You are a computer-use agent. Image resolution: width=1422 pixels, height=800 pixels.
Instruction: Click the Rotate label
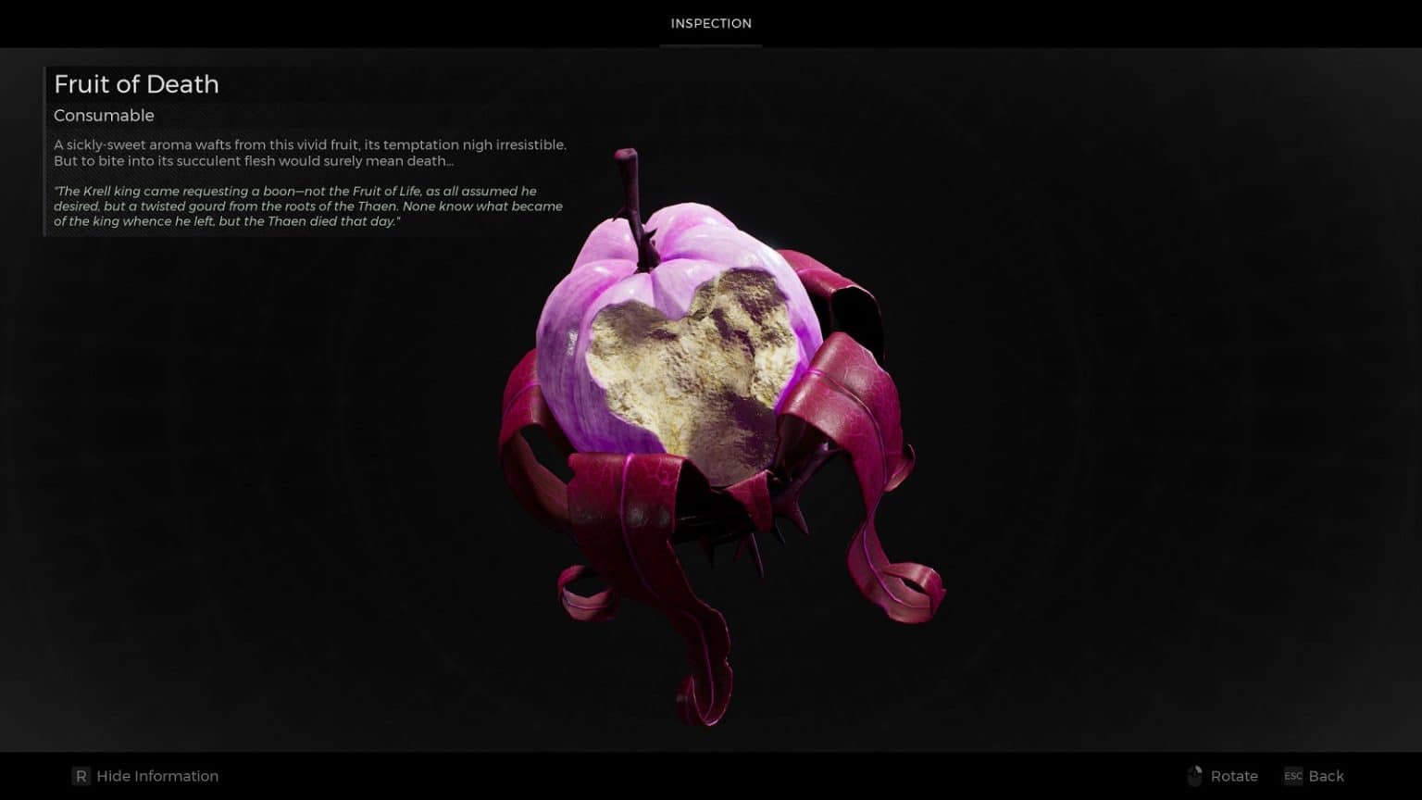click(x=1234, y=776)
